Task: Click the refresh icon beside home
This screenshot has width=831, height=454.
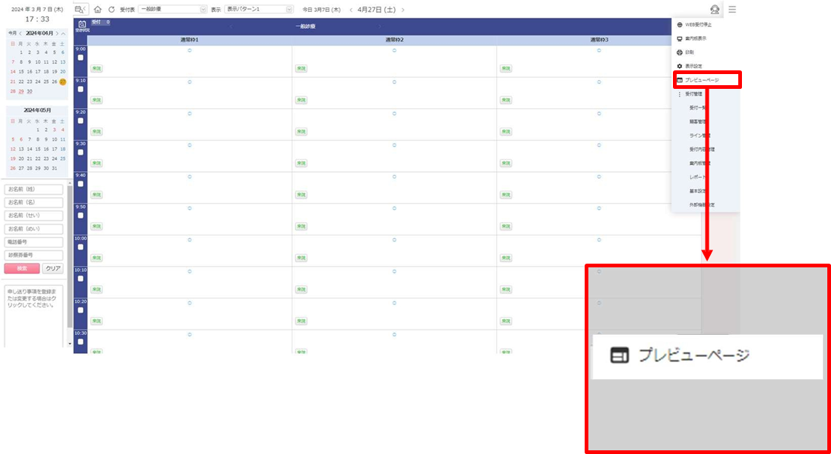Action: [111, 10]
